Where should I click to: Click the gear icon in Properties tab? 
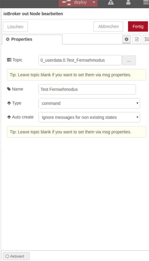[8, 39]
